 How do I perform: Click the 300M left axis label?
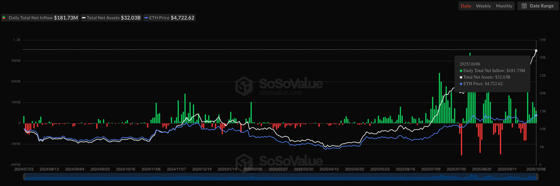[x=16, y=103]
